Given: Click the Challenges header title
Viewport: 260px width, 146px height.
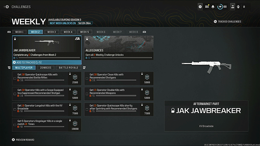Looking at the screenshot, I should click(21, 7).
